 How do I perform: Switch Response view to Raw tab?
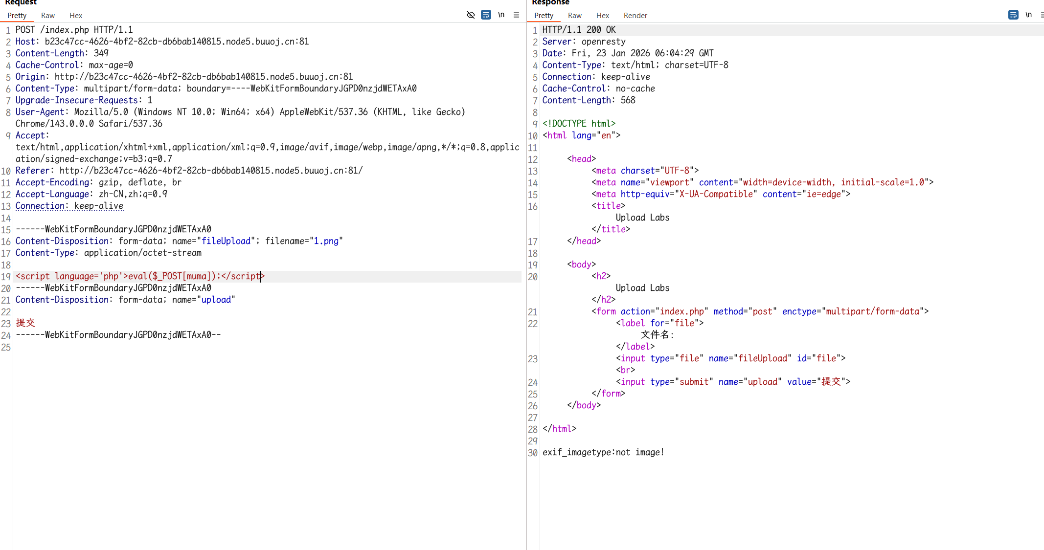pos(575,16)
